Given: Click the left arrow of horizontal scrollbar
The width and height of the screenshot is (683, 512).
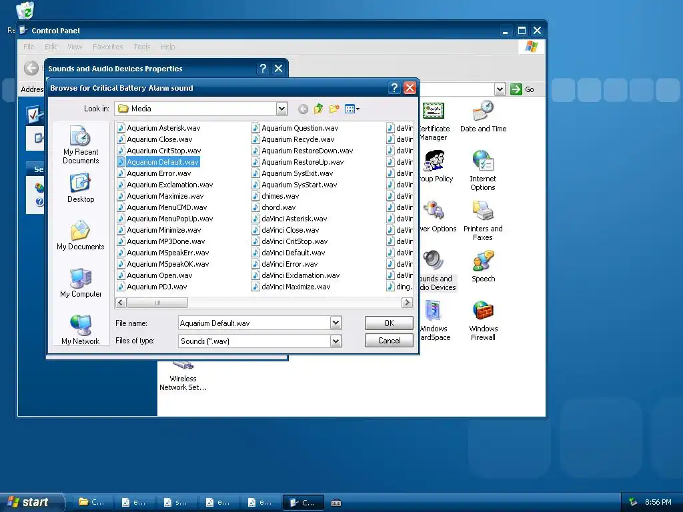Looking at the screenshot, I should tap(121, 302).
